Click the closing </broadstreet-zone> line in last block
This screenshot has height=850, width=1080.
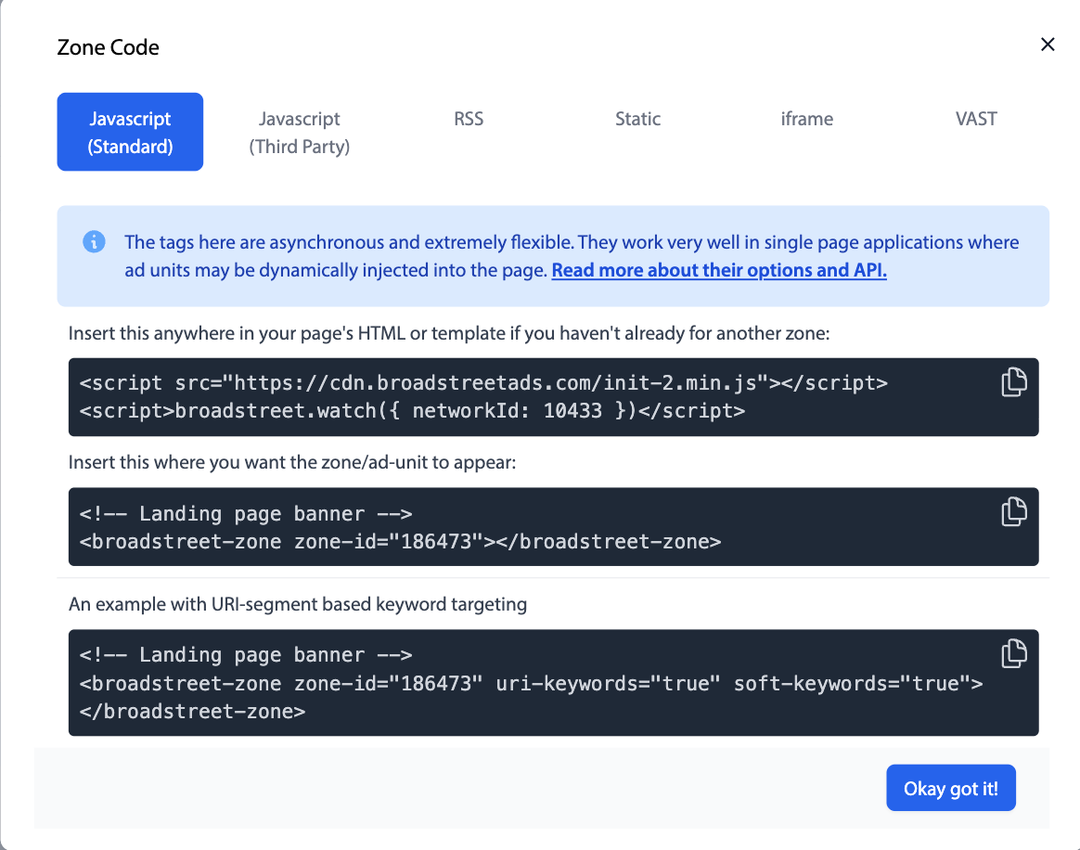click(x=192, y=712)
